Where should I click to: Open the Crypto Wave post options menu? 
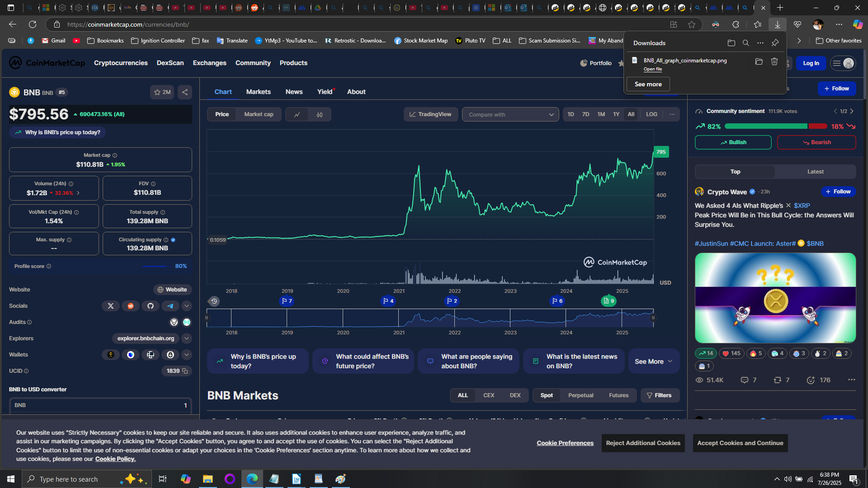coord(852,380)
